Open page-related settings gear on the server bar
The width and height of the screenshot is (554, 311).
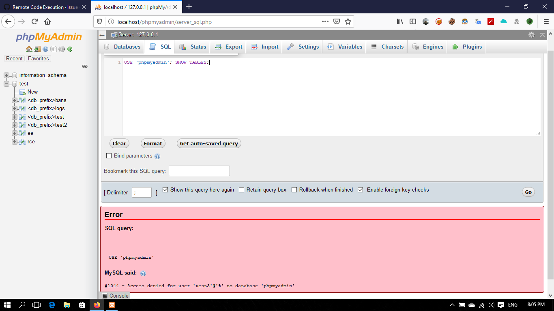click(531, 35)
